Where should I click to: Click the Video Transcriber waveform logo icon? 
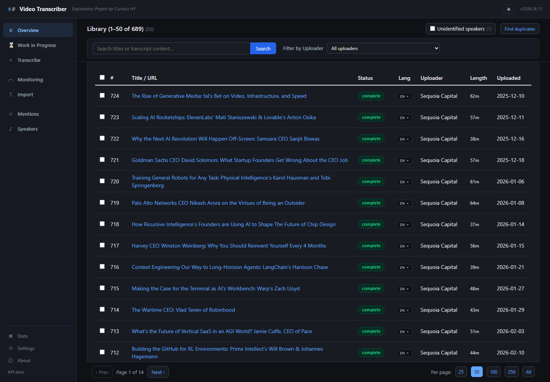(x=12, y=9)
